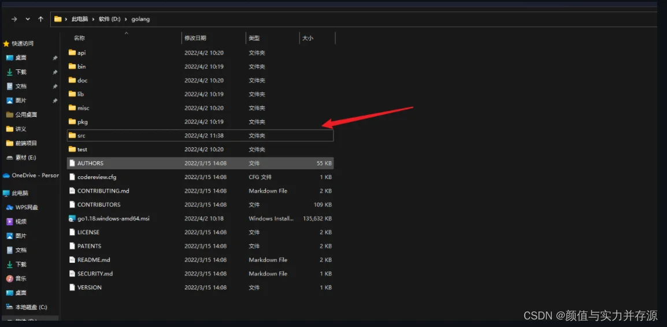Select 此电脑 in the address bar breadcrumb
Screen dimensions: 667x327
tap(79, 19)
